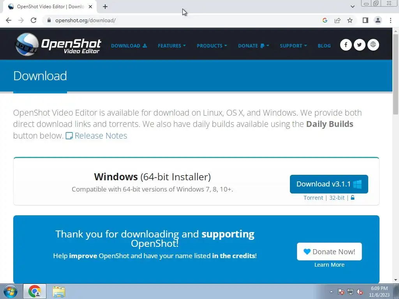The width and height of the screenshot is (399, 299).
Task: Open the Release Notes link
Action: pyautogui.click(x=97, y=135)
